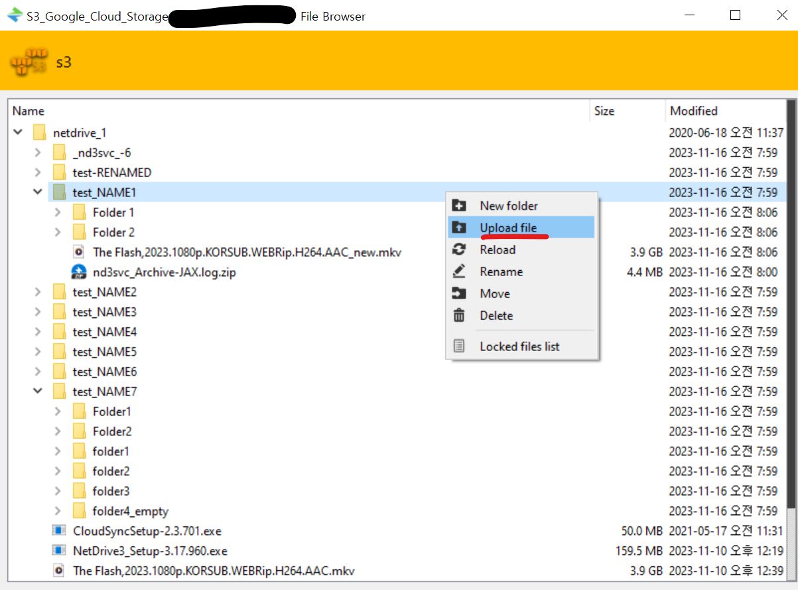Click the test_NAME7 folder icon
The height and width of the screenshot is (590, 798).
click(x=60, y=392)
